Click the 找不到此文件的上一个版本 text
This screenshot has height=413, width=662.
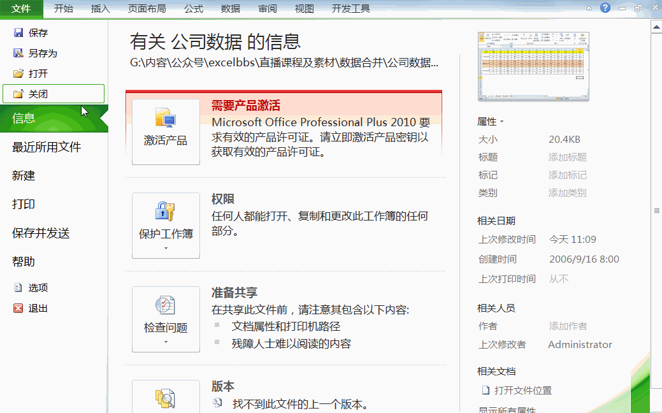pyautogui.click(x=300, y=404)
